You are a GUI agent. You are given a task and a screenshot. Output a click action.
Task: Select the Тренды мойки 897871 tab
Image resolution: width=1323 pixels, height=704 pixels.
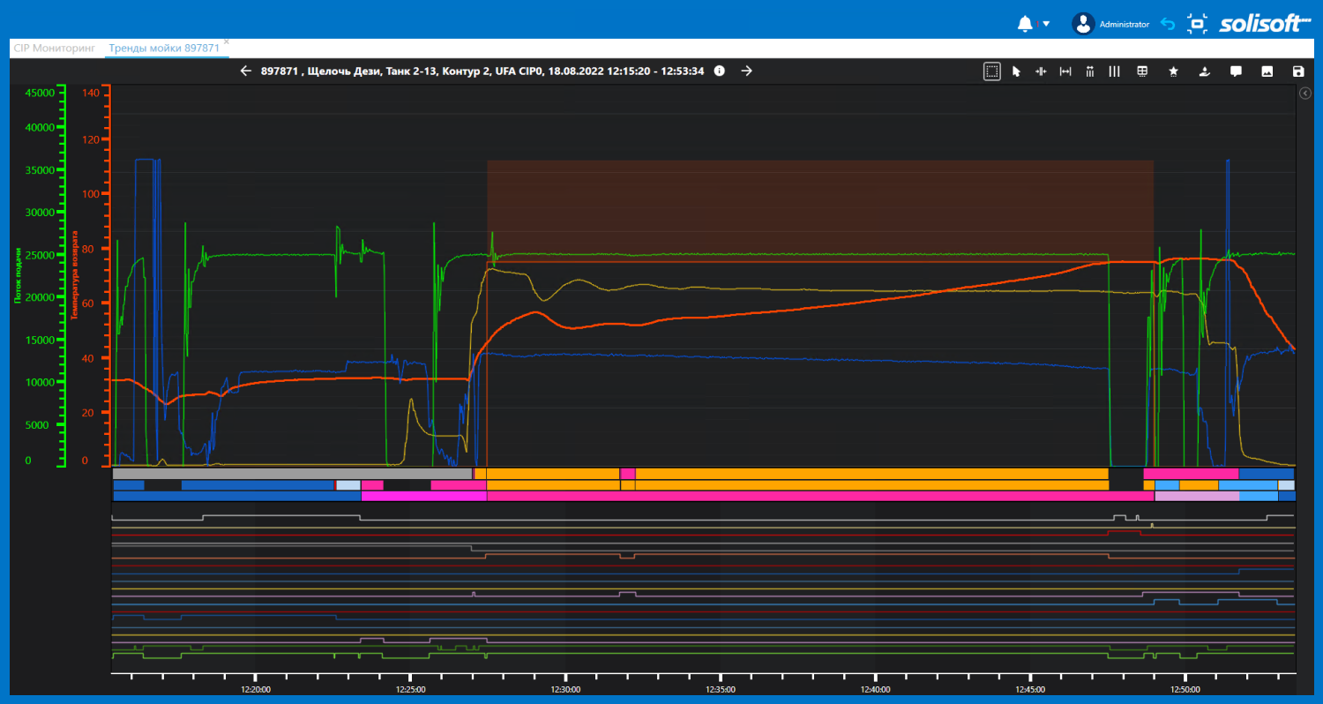click(x=163, y=49)
